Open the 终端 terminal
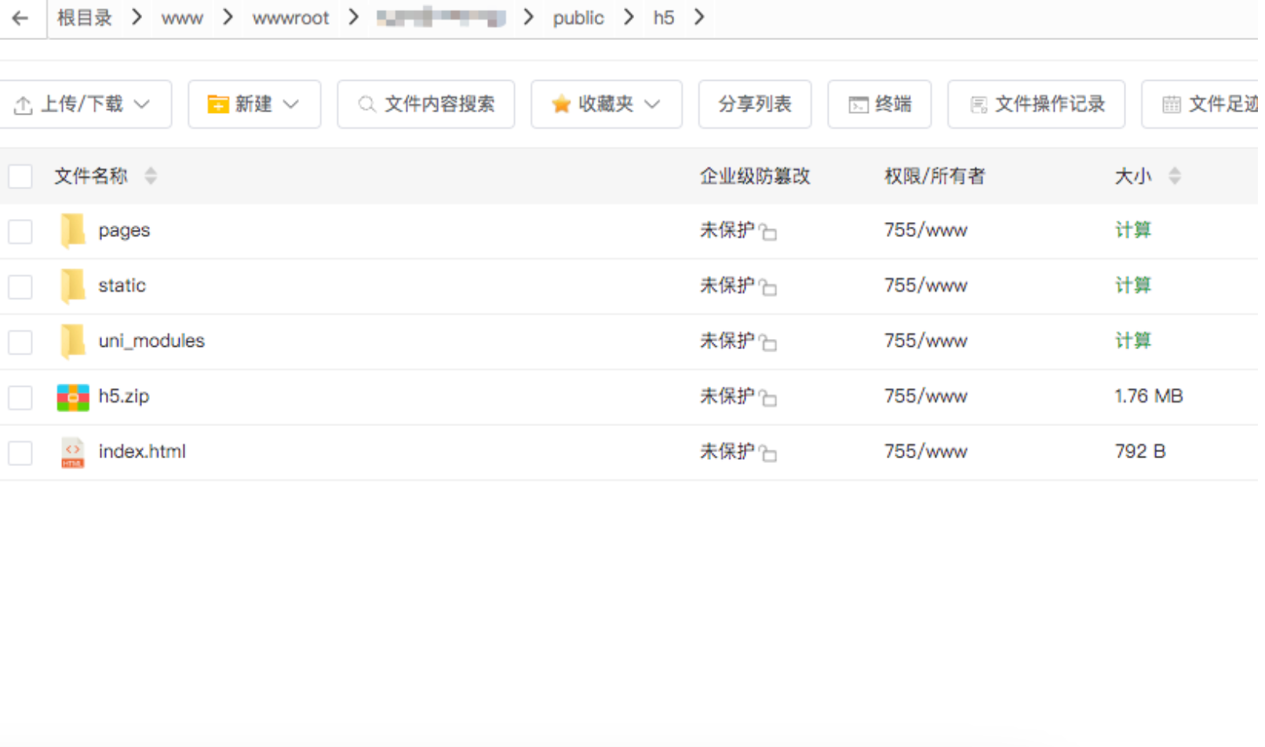 pyautogui.click(x=879, y=104)
